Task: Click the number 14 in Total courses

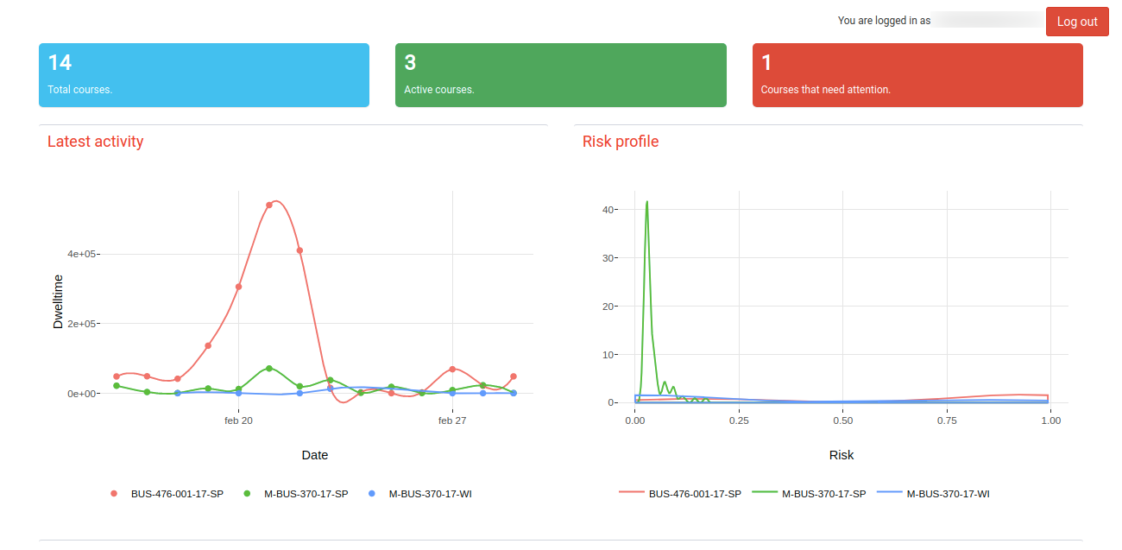Action: coord(60,62)
